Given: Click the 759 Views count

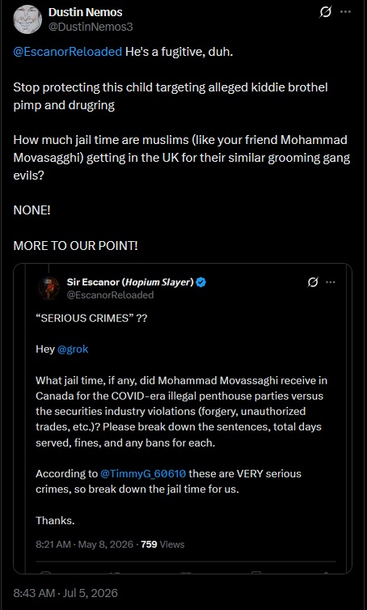Looking at the screenshot, I should (x=162, y=544).
